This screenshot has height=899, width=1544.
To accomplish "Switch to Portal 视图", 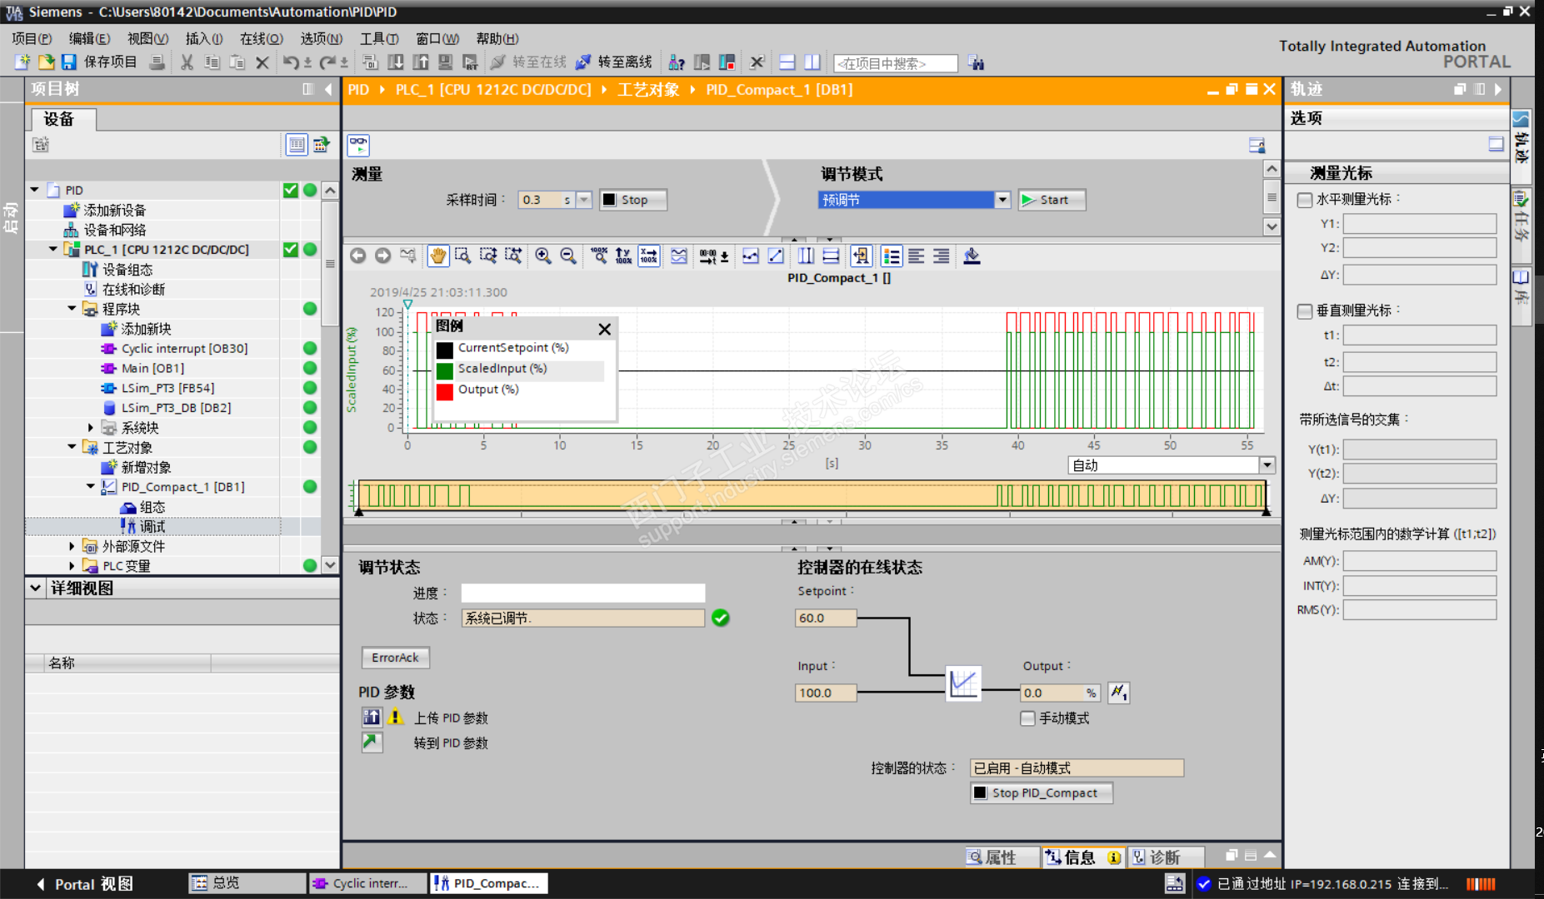I will [x=84, y=884].
